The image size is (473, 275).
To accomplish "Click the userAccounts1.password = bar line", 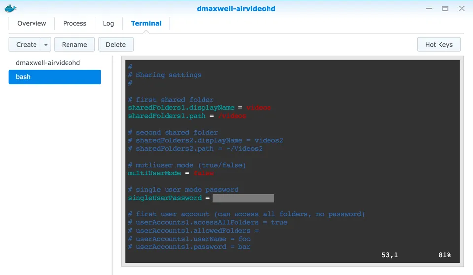I will click(189, 247).
